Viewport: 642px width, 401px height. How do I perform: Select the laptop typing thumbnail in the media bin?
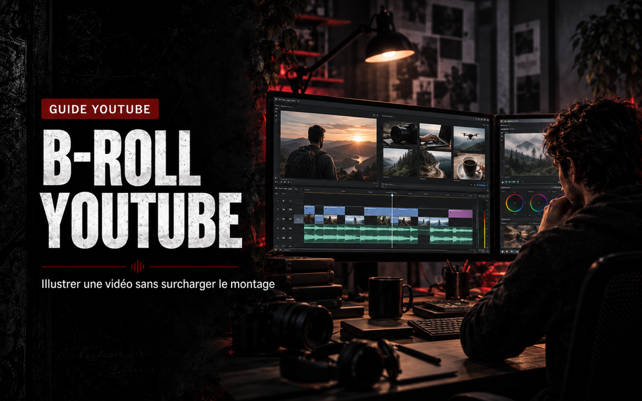[x=435, y=136]
